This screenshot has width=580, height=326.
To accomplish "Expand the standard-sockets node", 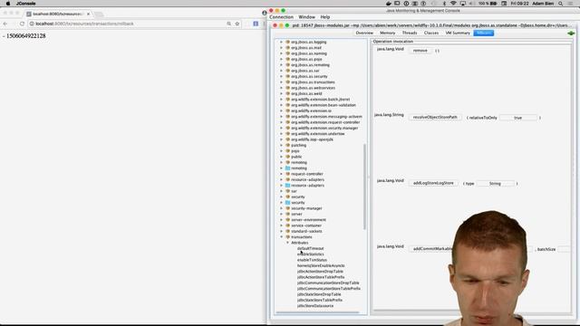I will pyautogui.click(x=281, y=231).
